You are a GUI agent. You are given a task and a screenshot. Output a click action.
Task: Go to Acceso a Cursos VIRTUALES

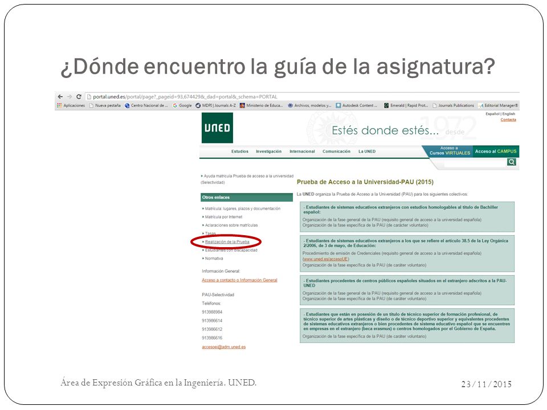point(450,150)
